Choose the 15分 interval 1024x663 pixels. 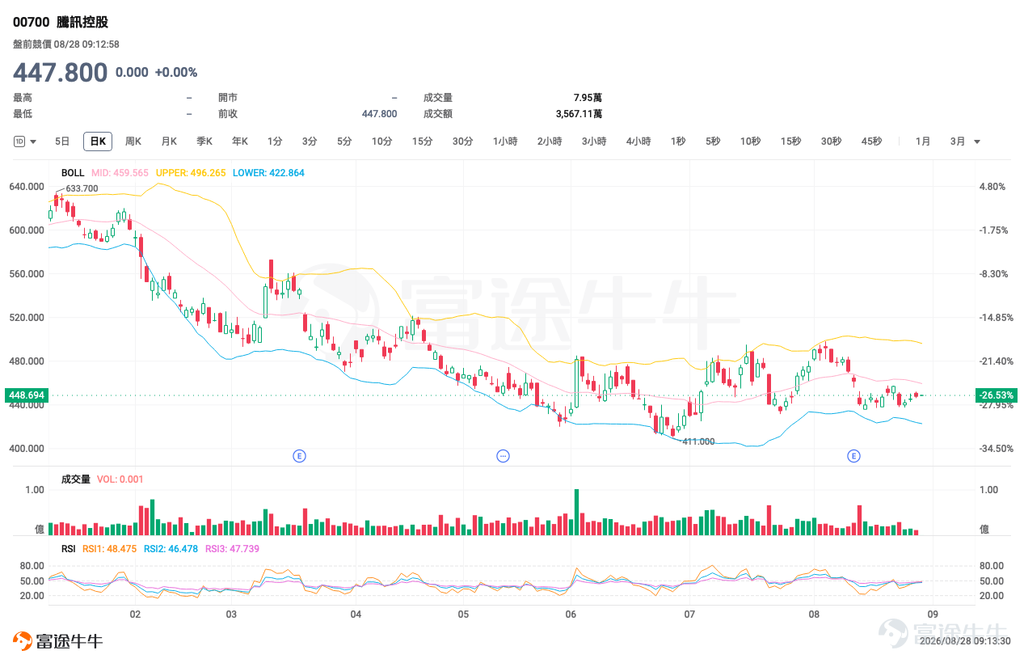coord(423,141)
